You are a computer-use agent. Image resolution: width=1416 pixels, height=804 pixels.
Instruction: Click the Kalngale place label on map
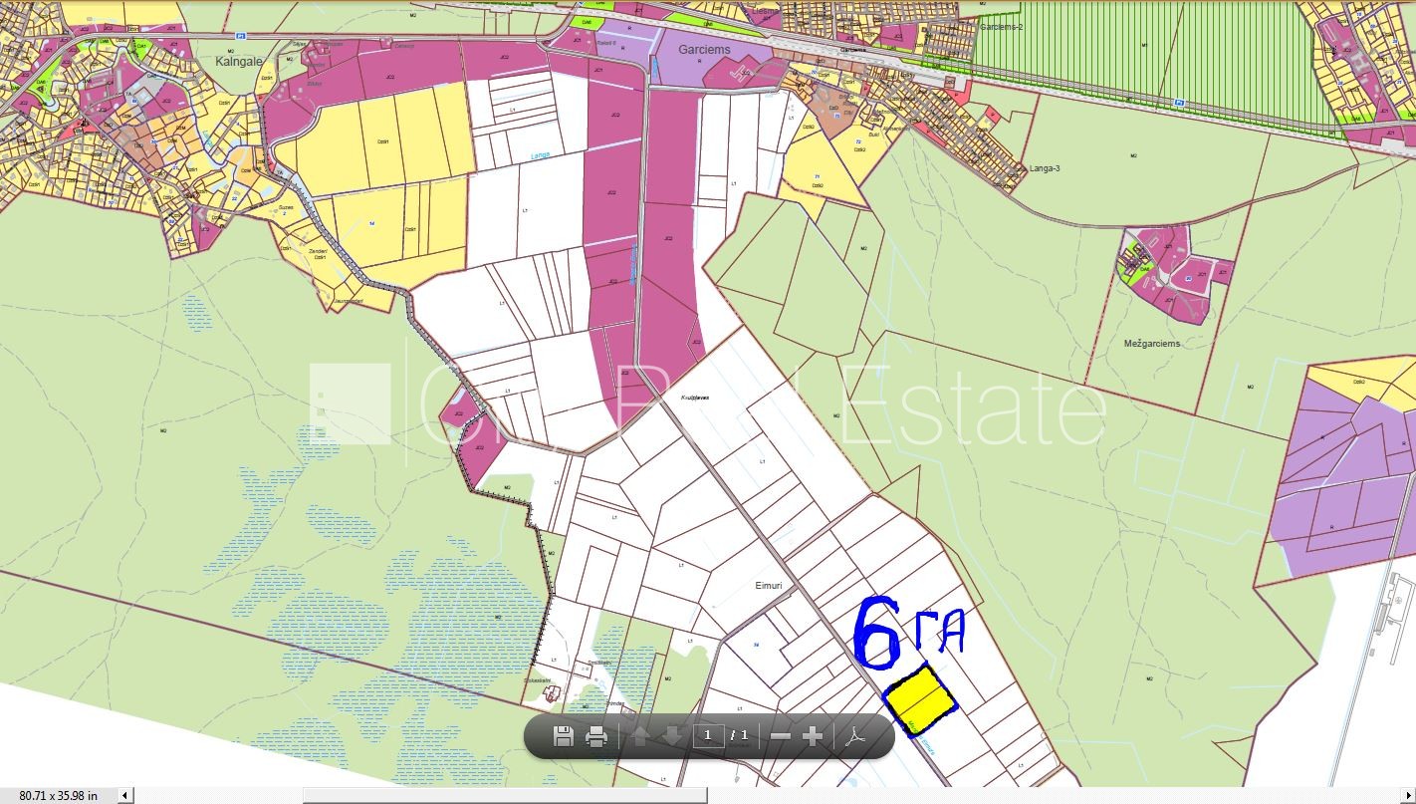[x=239, y=61]
